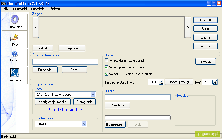Open the Efekty menu
The width and height of the screenshot is (222, 139).
(54, 9)
